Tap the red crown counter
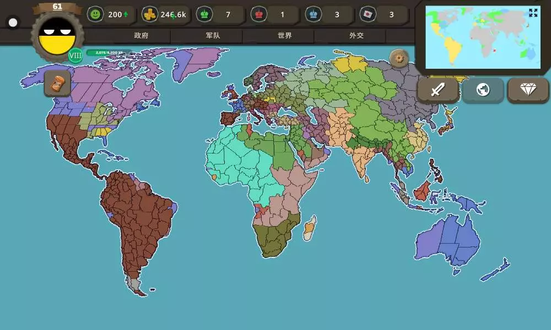The height and width of the screenshot is (330, 551). pos(258,14)
